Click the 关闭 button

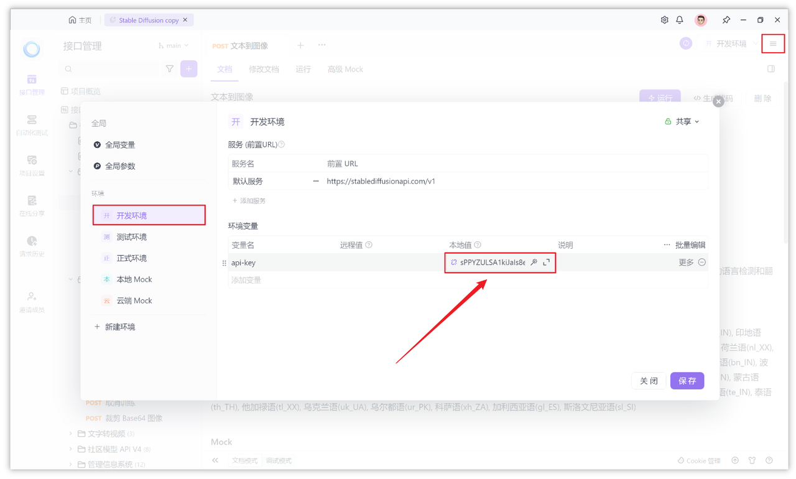649,381
